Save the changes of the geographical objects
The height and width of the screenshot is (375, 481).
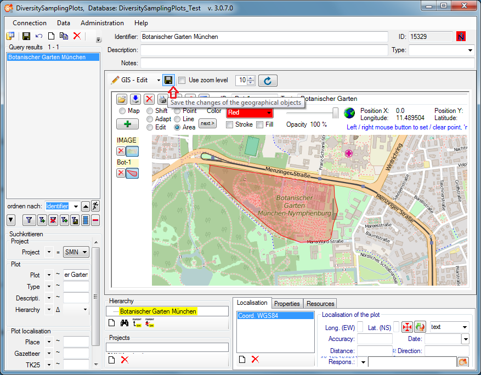click(x=168, y=80)
